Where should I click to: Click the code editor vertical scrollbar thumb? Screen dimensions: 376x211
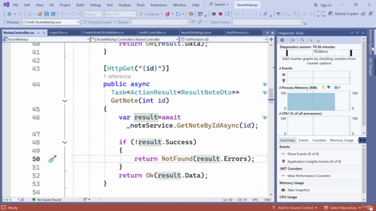point(271,96)
